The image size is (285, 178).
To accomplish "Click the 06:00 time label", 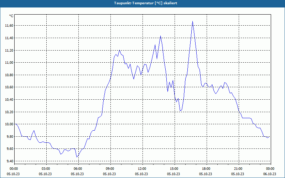I will (78, 169).
